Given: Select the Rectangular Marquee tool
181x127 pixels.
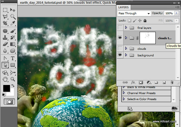Looking at the screenshot, I should pos(5,10).
